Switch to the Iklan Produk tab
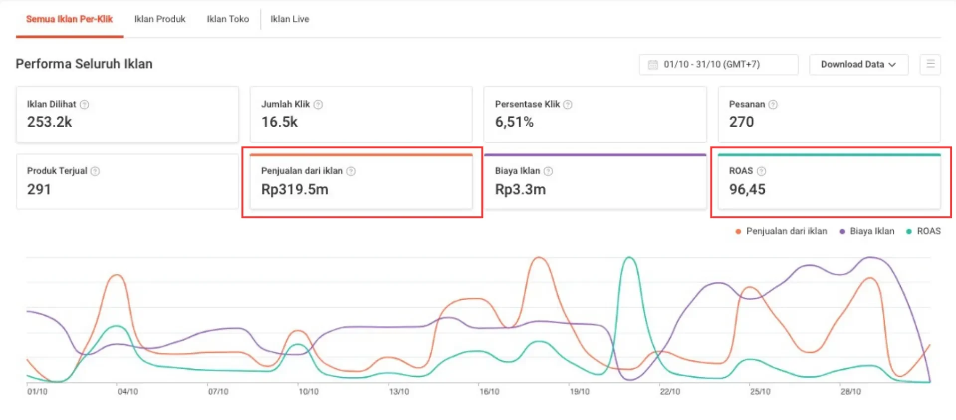Image resolution: width=956 pixels, height=420 pixels. click(x=159, y=19)
